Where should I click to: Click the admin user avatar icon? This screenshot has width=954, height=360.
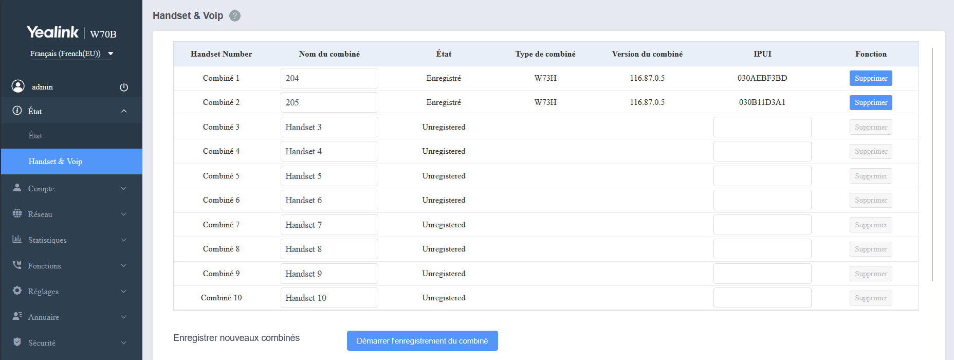pyautogui.click(x=18, y=86)
